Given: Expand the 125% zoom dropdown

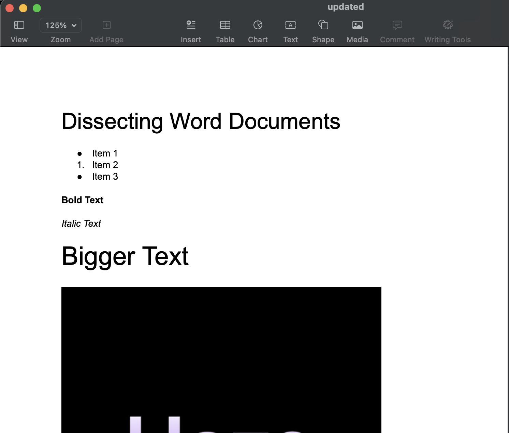Looking at the screenshot, I should (61, 25).
